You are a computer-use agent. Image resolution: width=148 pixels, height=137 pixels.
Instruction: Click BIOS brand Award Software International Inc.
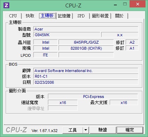pyautogui.click(x=86, y=71)
